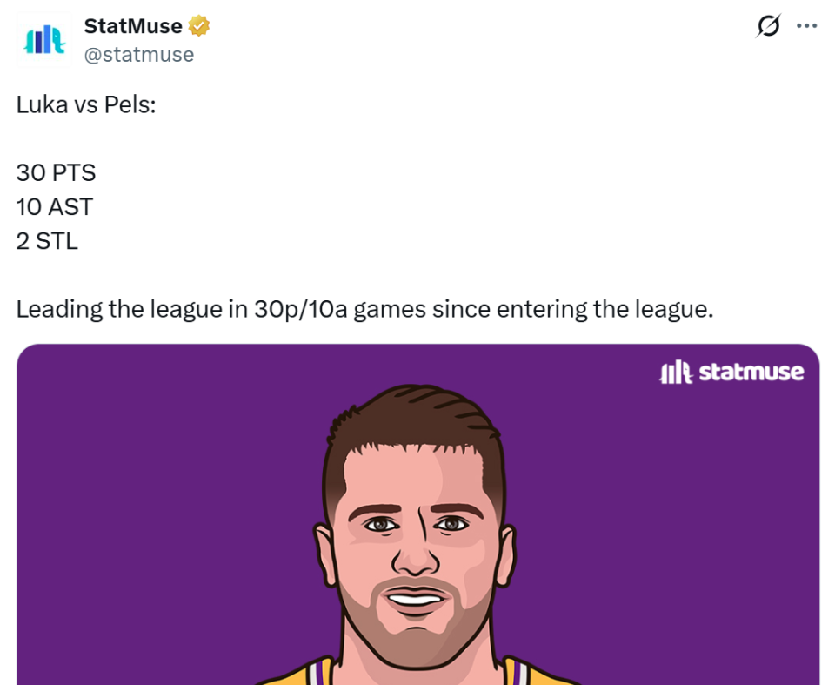Viewport: 835px width, 685px height.
Task: Click the statmuse wordmark on the image
Action: point(751,373)
